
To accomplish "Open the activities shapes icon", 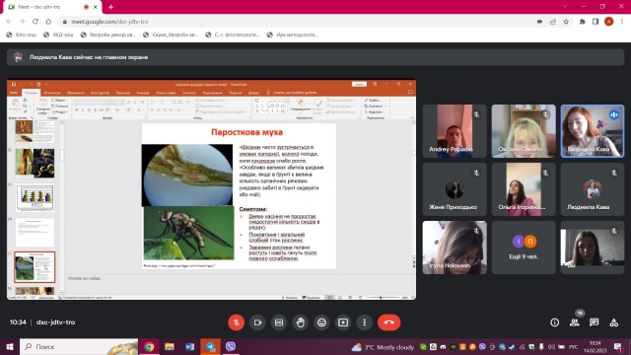I will [613, 322].
